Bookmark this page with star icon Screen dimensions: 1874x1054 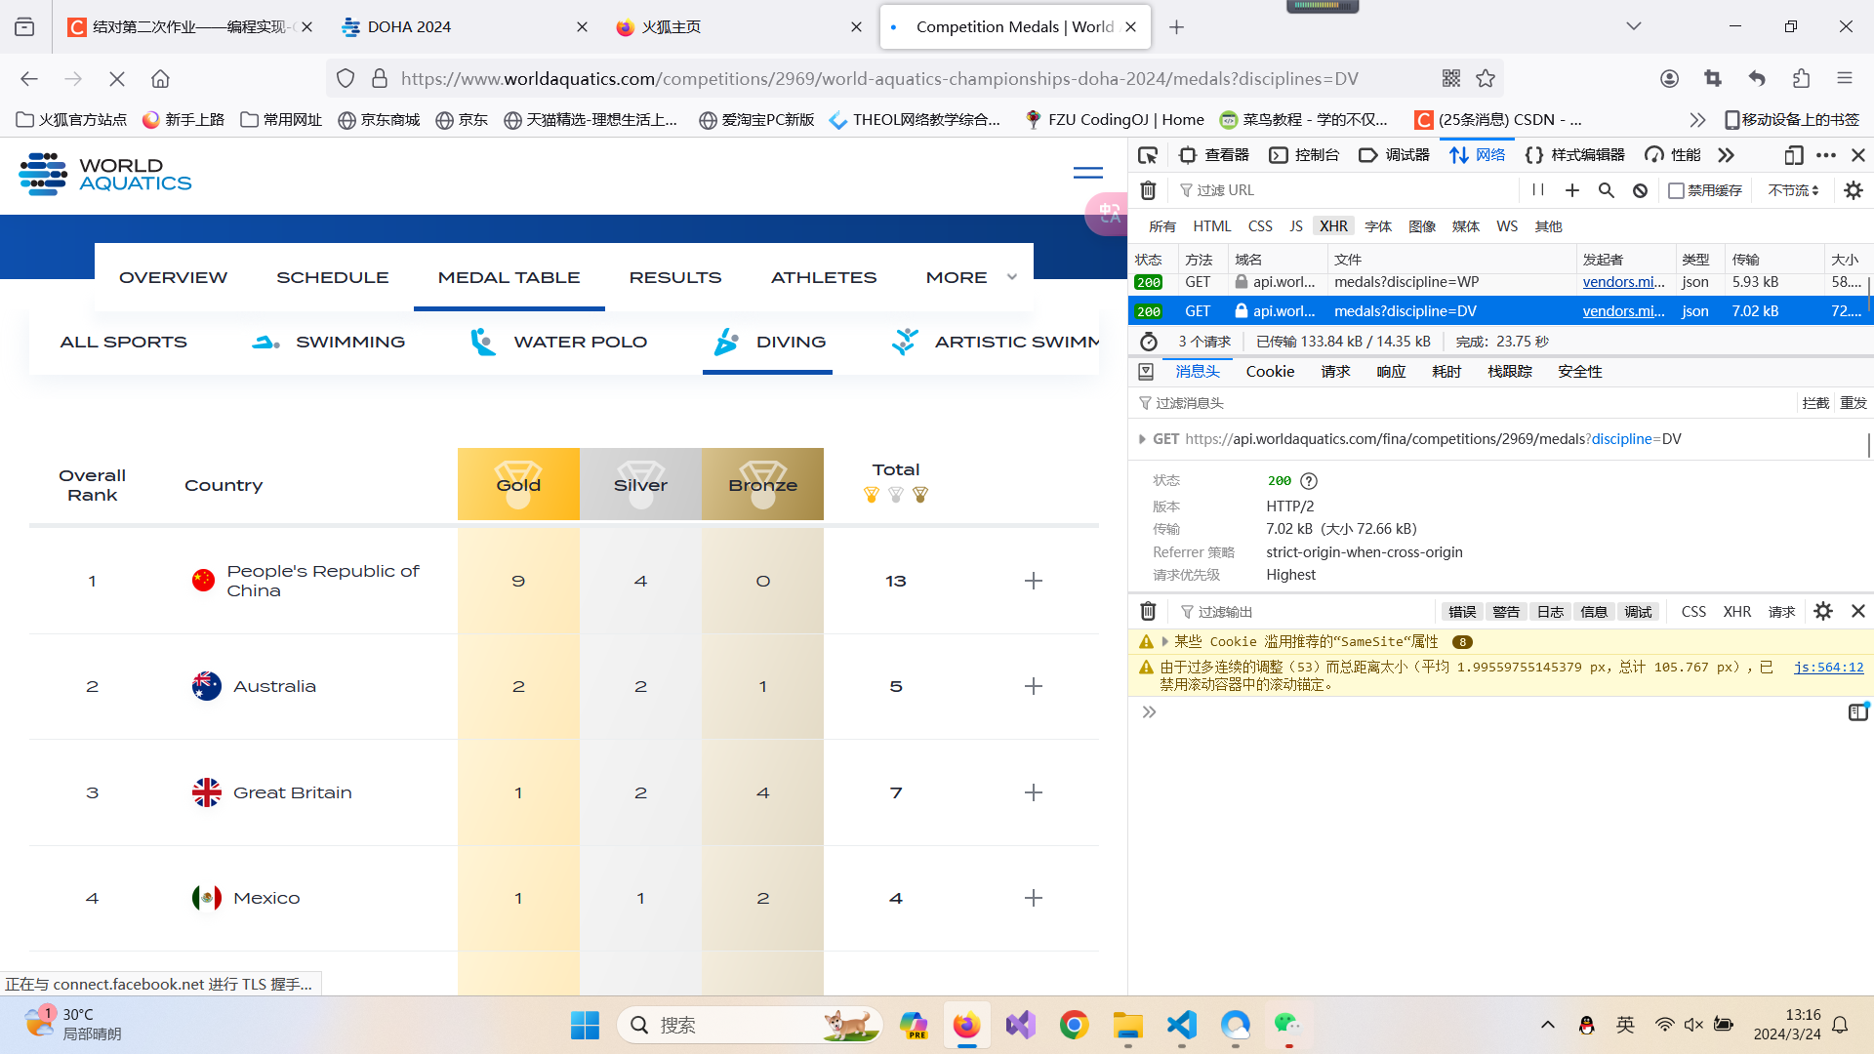[x=1486, y=79]
